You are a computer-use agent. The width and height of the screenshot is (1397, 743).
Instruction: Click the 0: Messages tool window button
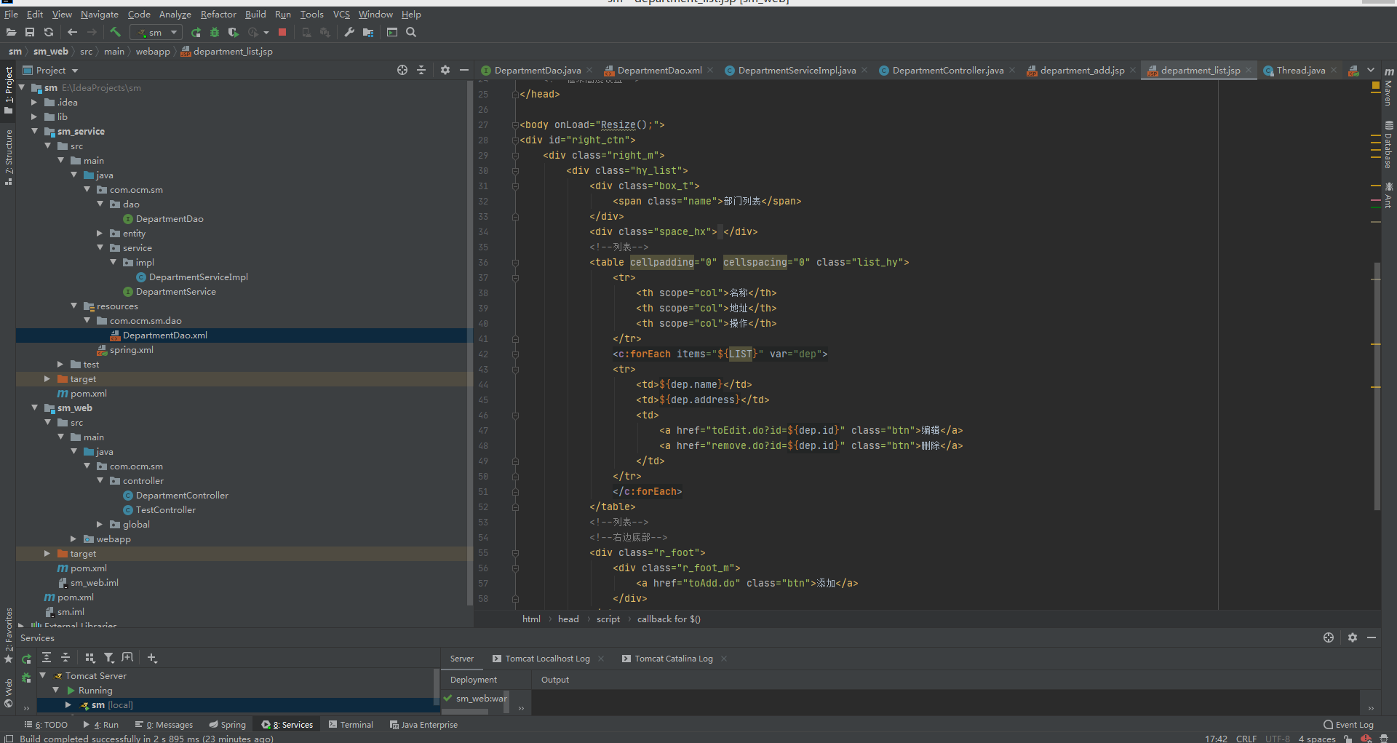click(x=164, y=724)
